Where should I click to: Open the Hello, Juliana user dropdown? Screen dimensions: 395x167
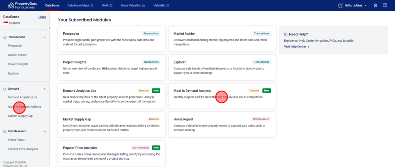[353, 5]
